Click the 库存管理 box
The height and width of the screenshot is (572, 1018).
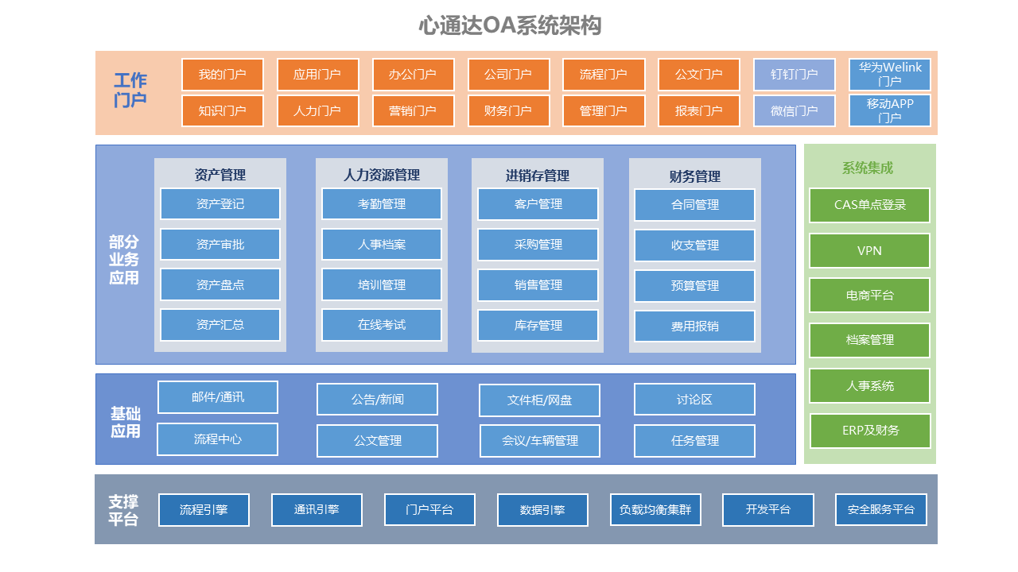pos(538,326)
